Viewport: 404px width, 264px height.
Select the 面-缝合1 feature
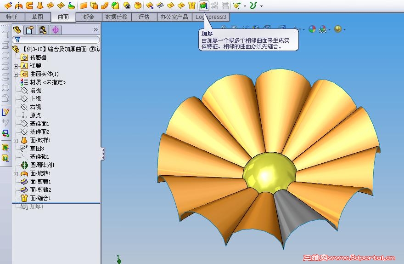pyautogui.click(x=36, y=198)
